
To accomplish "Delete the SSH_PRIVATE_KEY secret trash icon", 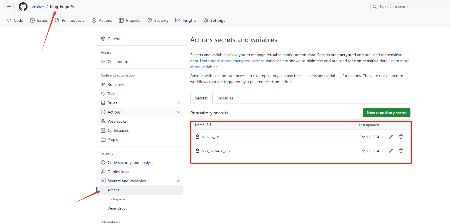I will (x=401, y=151).
